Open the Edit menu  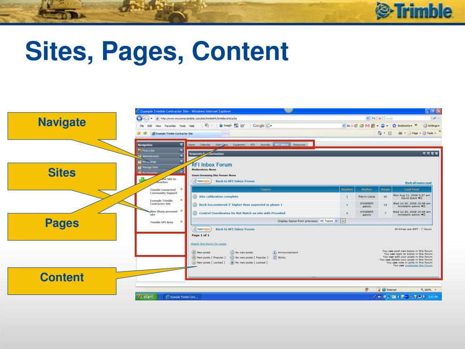(x=150, y=126)
